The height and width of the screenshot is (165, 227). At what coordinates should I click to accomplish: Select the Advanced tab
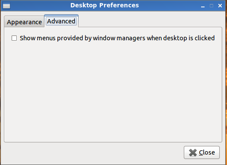pyautogui.click(x=61, y=21)
